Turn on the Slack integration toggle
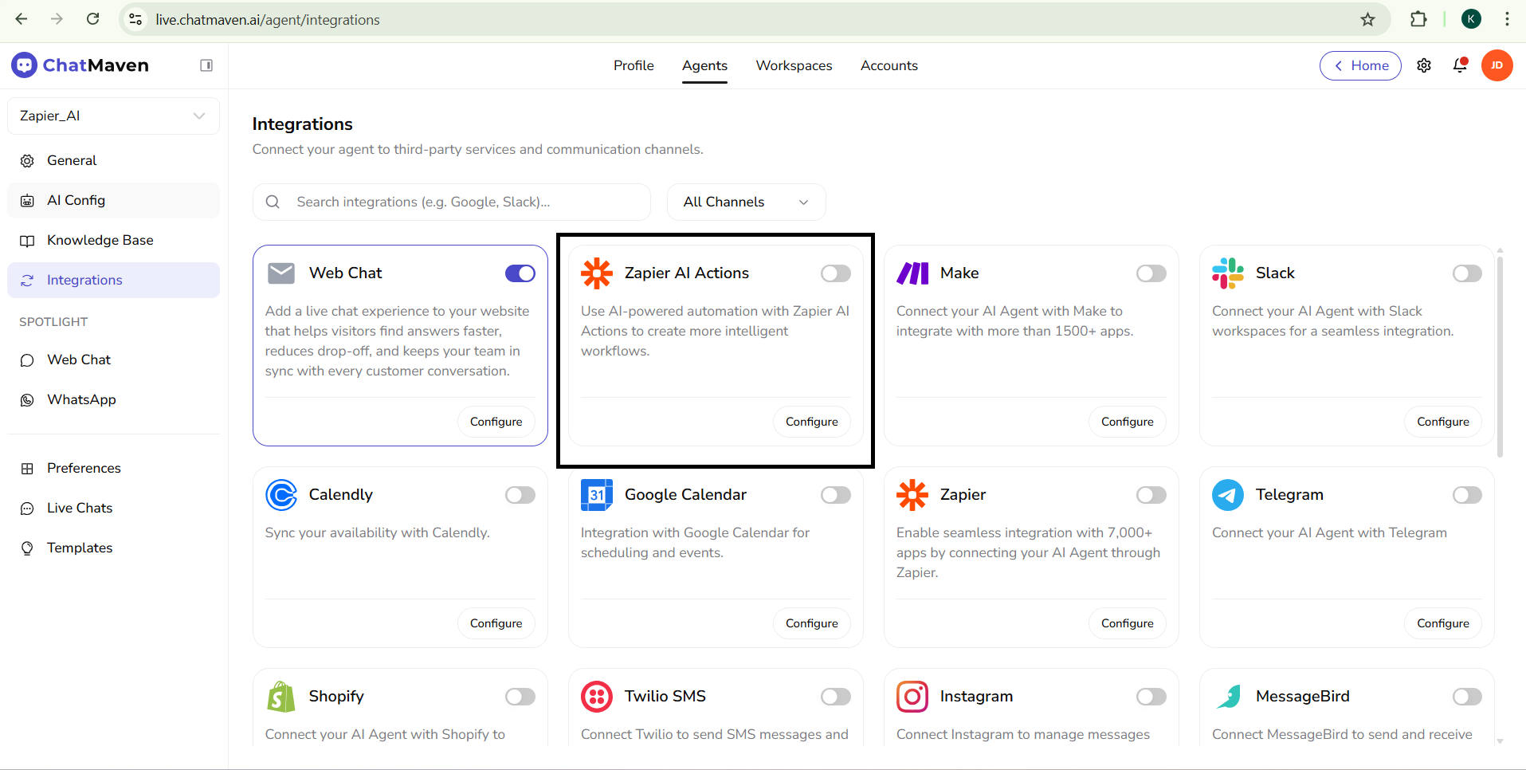 1466,273
